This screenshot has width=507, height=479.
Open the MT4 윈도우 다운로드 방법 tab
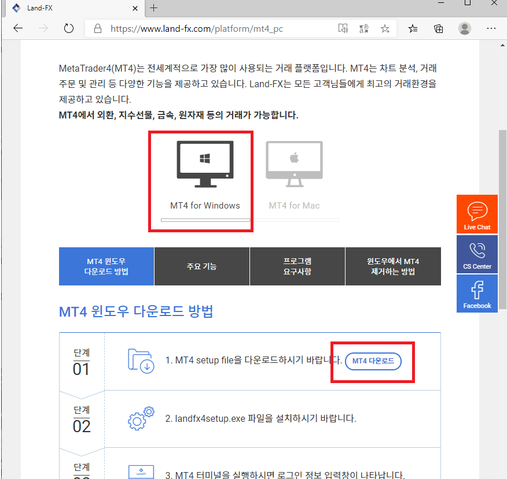106,266
